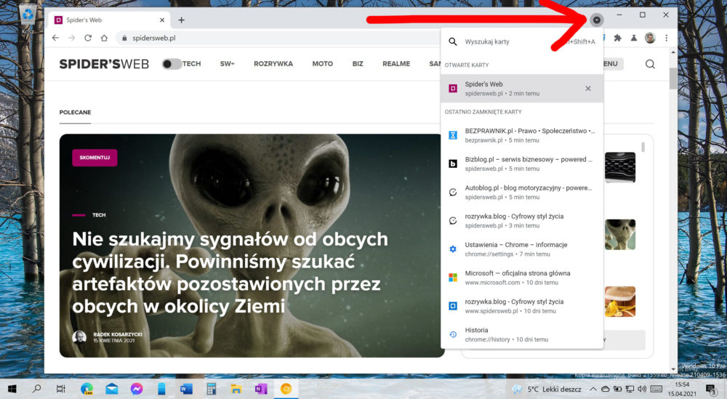Open the Windows Start menu
The image size is (727, 399).
pos(12,389)
